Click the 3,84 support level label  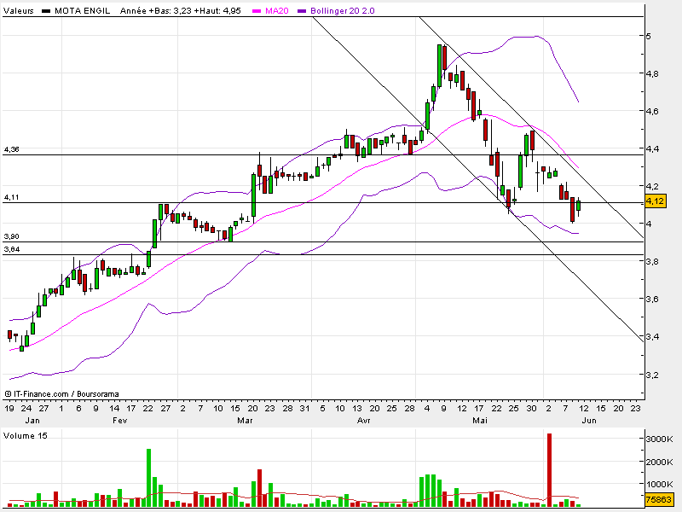tap(12, 249)
